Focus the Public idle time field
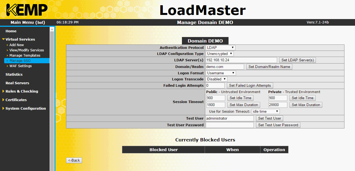Image resolution: width=355 pixels, height=171 pixels. tap(216, 98)
